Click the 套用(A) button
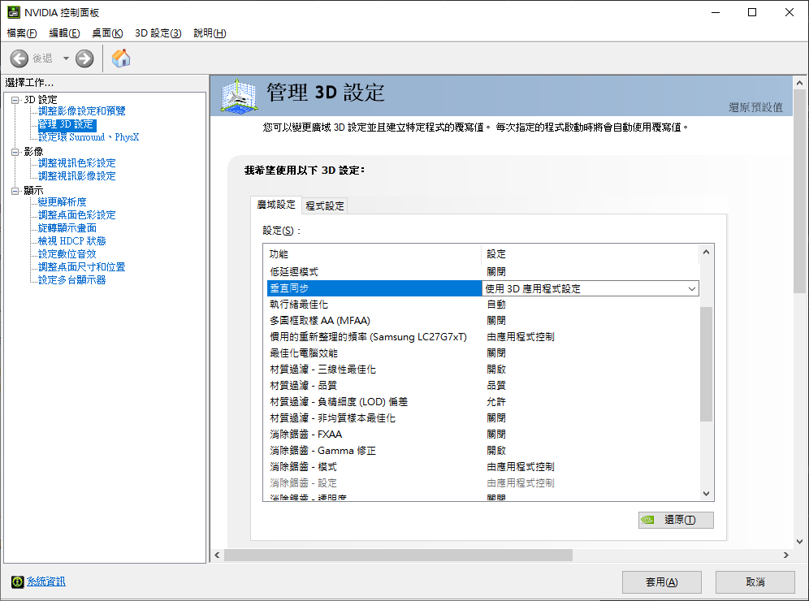The height and width of the screenshot is (601, 809). 661,582
